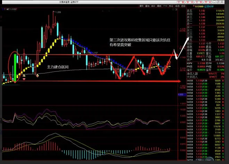
Task: Add to watchlist with +自选
Action: pos(177,6)
